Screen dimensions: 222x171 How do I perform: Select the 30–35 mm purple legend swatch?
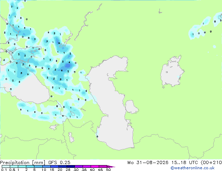[78, 166]
